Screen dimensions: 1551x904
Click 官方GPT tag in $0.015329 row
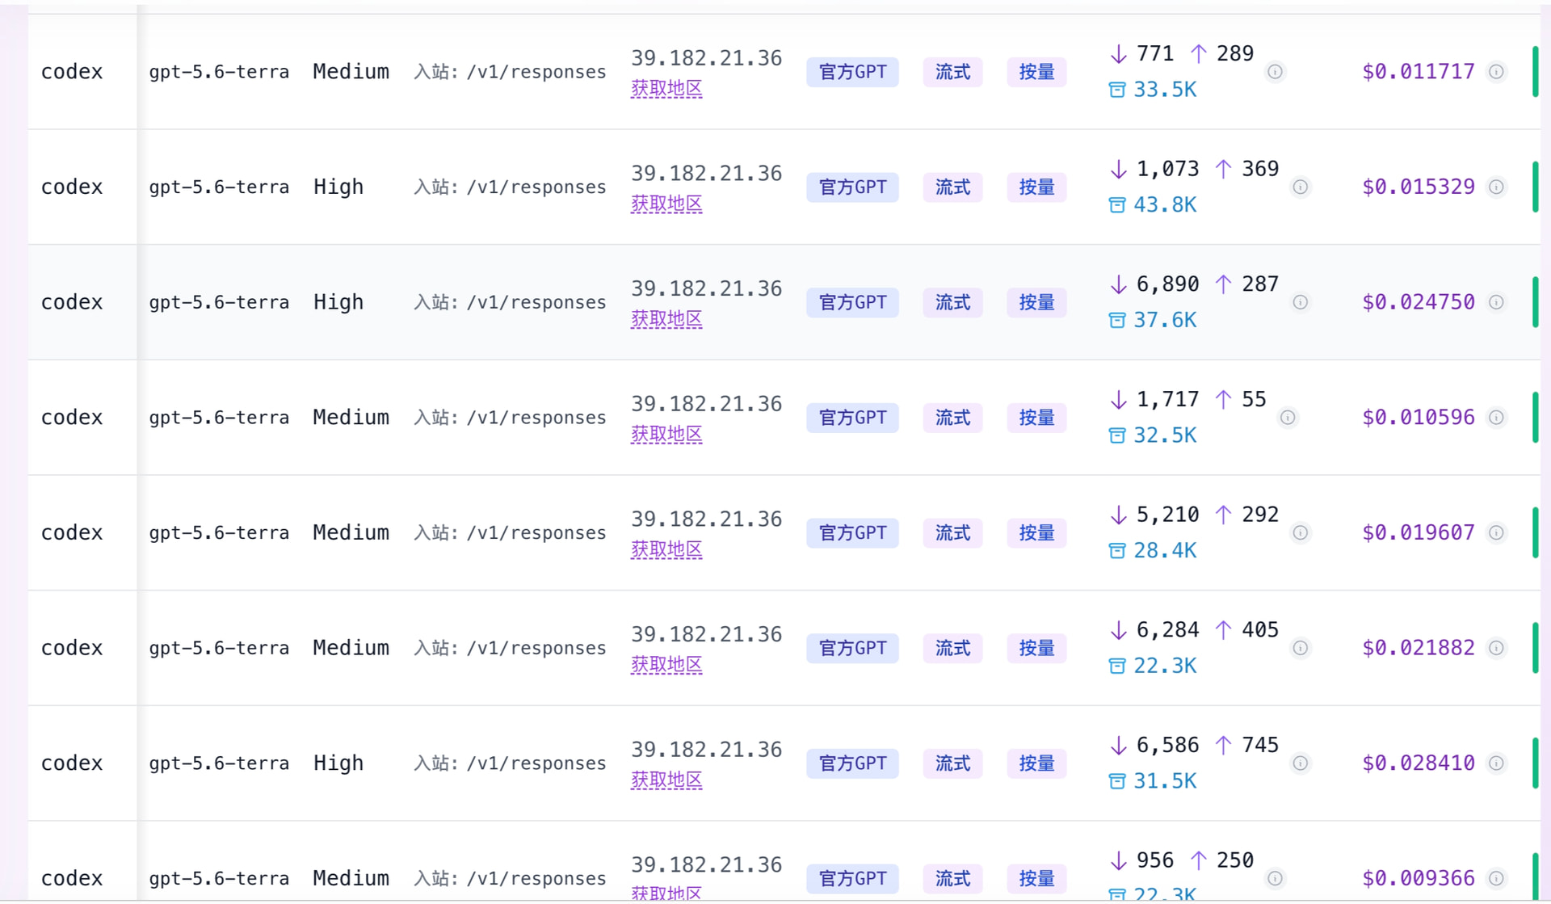pyautogui.click(x=852, y=187)
